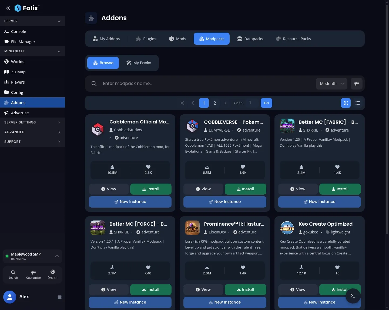Open Worlds page
This screenshot has width=389, height=310.
click(x=32, y=61)
